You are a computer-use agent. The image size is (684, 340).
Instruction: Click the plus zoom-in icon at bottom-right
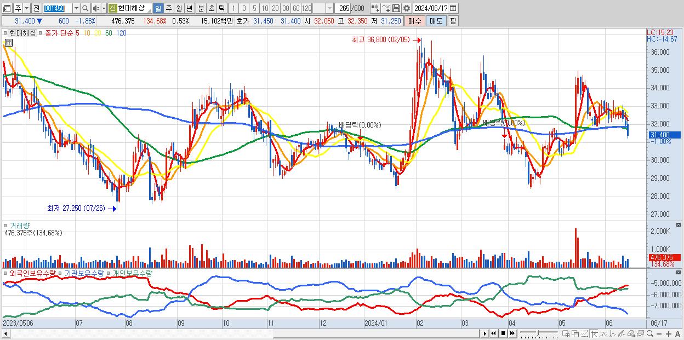[x=669, y=334]
